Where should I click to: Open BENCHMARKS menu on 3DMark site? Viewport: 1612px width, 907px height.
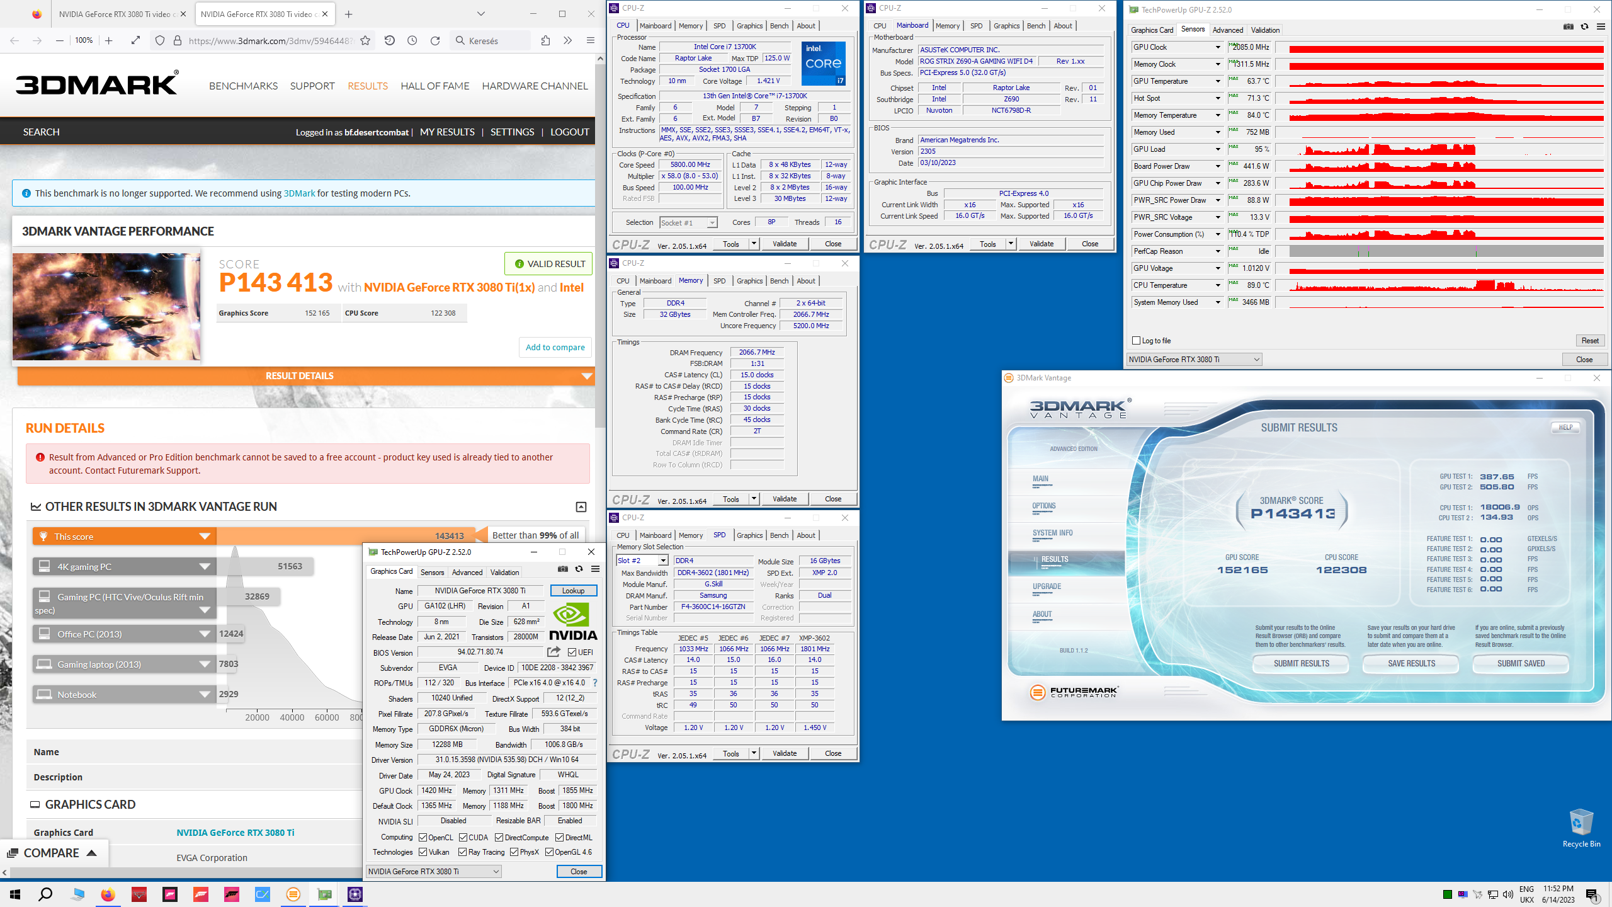(x=243, y=86)
